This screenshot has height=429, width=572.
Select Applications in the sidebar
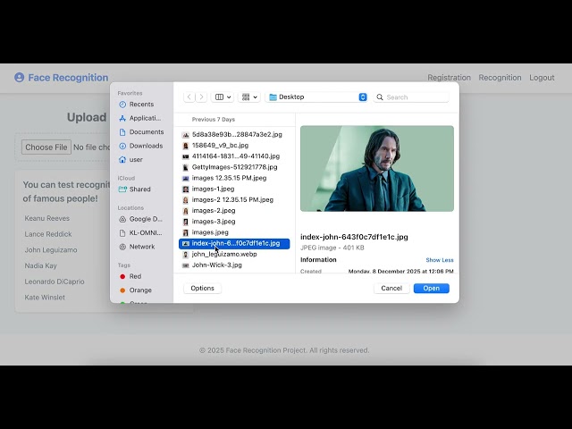(x=140, y=118)
